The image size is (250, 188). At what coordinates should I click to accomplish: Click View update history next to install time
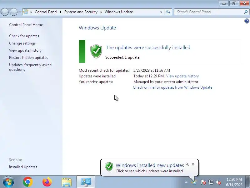(182, 76)
